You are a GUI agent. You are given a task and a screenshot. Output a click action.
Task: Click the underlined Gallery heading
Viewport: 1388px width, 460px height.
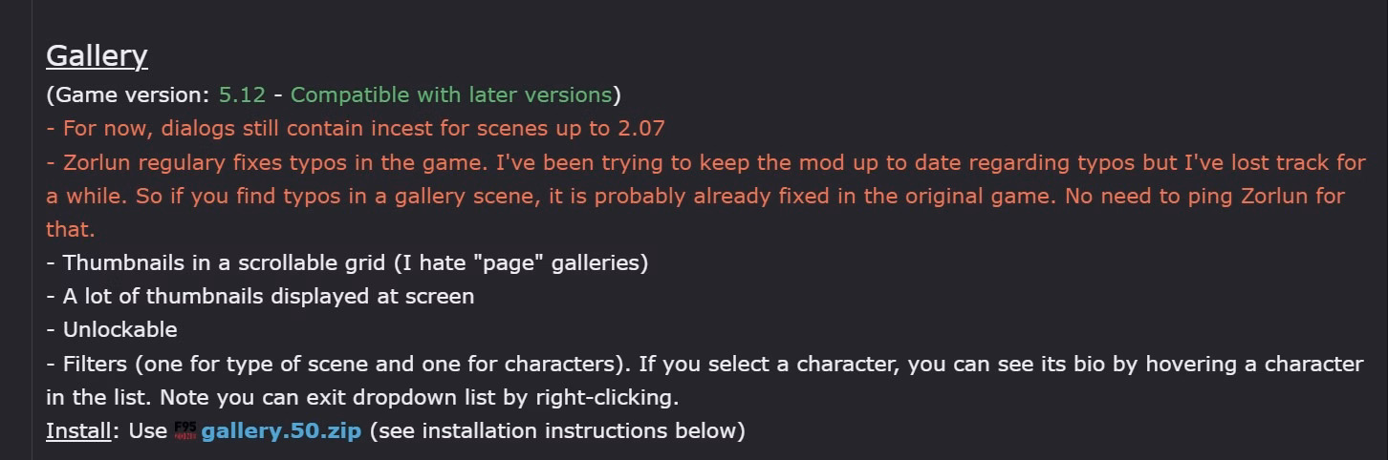[x=97, y=55]
